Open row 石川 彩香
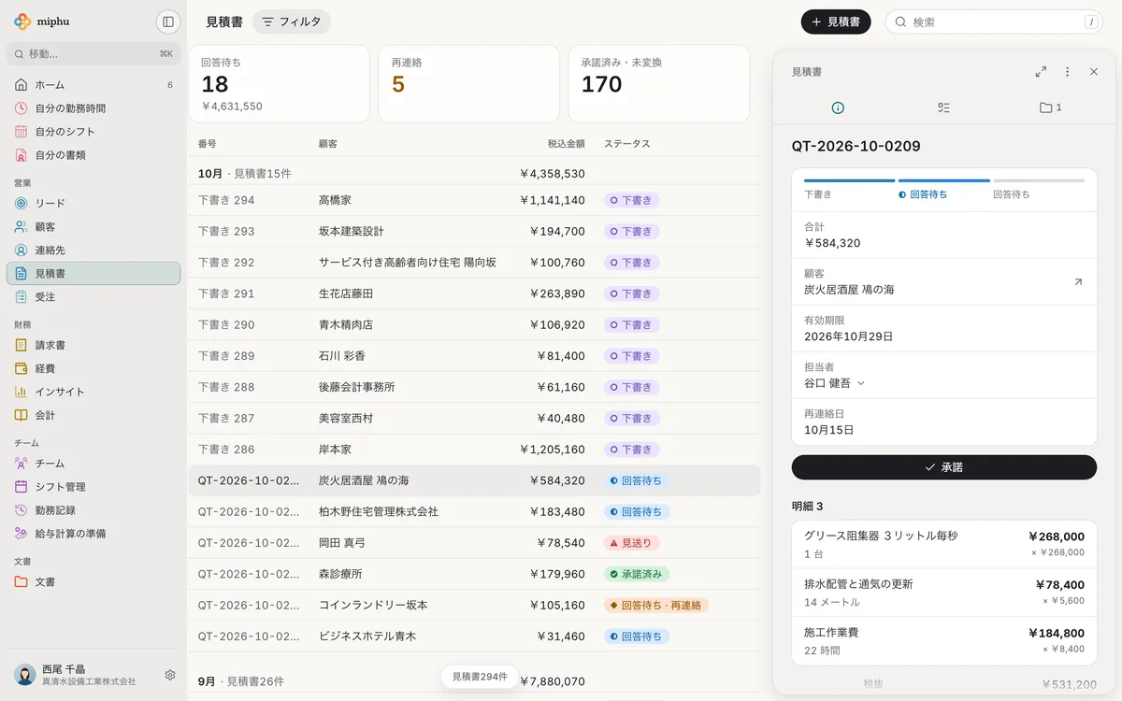Viewport: 1122px width, 701px height. pos(474,356)
